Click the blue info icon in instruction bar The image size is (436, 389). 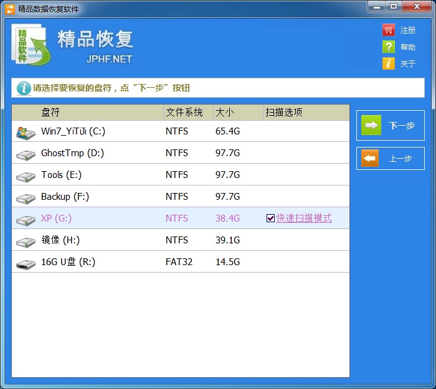tap(24, 88)
